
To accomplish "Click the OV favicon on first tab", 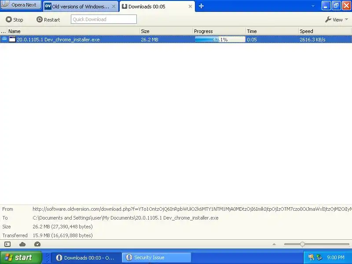I will point(48,6).
